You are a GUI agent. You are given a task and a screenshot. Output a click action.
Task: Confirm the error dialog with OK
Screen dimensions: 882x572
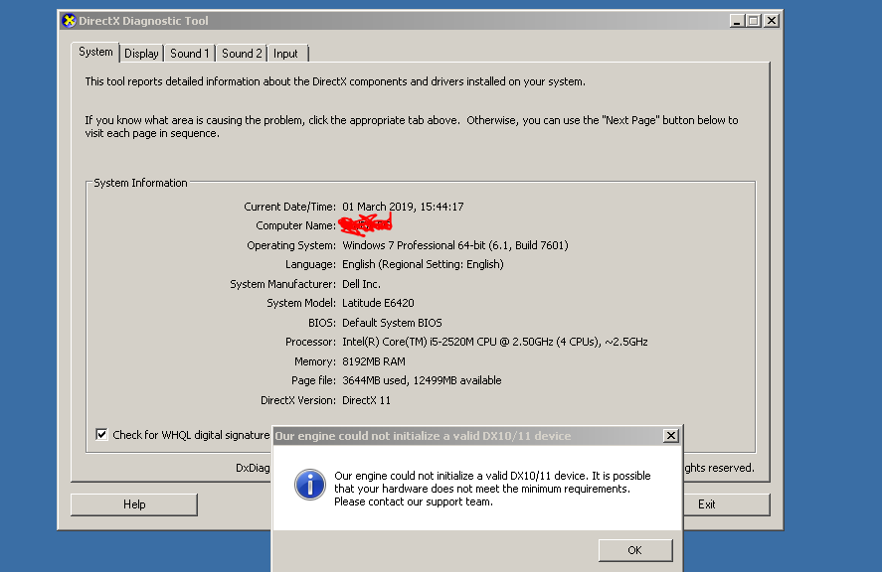(x=635, y=550)
